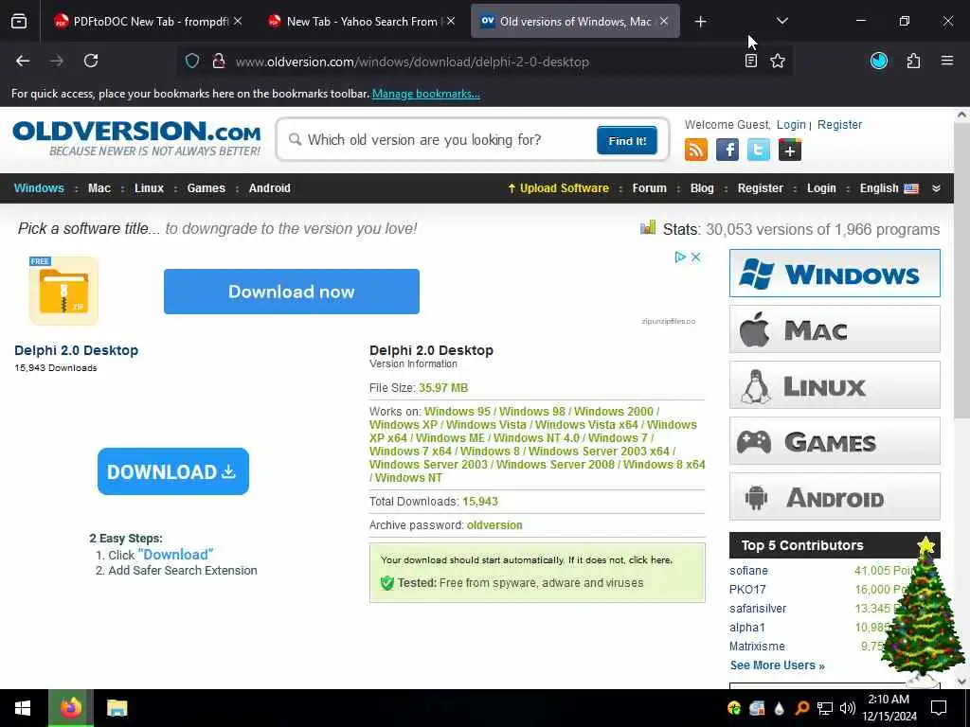The width and height of the screenshot is (970, 727).
Task: Click the Register link in header
Action: click(x=839, y=124)
